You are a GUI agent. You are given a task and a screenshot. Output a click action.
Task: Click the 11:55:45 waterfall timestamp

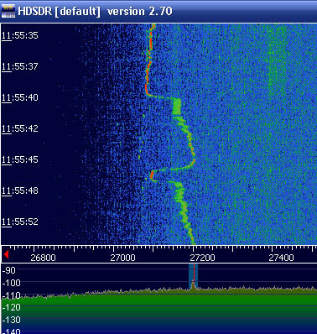click(x=20, y=159)
